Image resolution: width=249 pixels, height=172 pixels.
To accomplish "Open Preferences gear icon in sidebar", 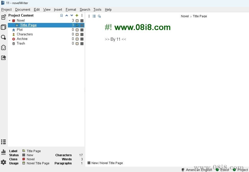I will [x=4, y=162].
